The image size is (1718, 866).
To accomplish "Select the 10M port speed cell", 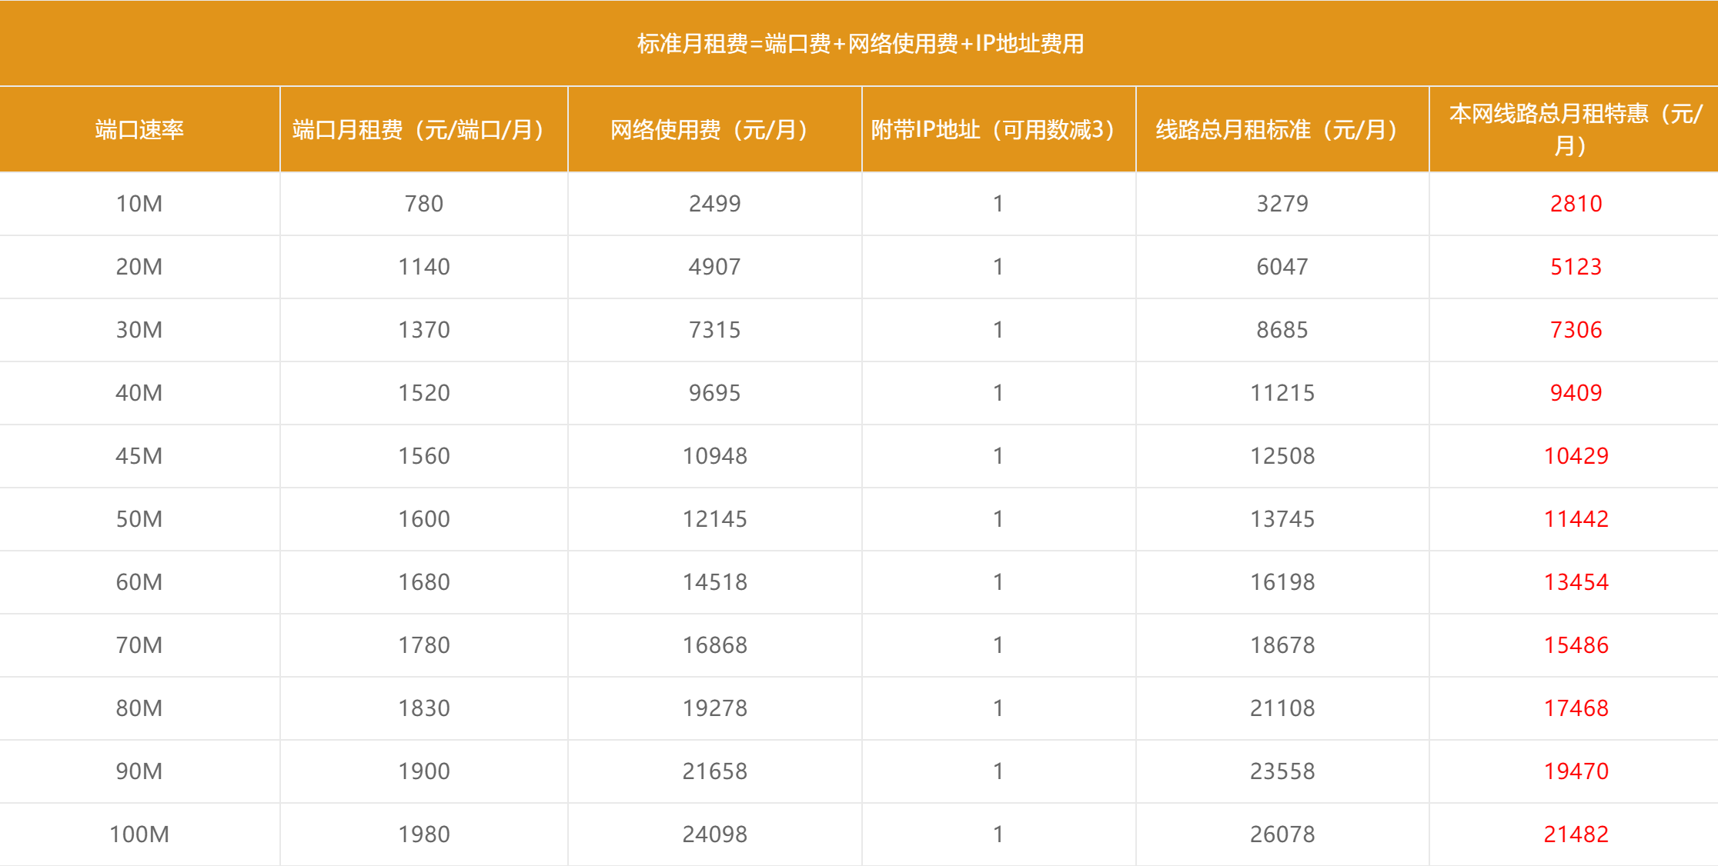I will (139, 204).
